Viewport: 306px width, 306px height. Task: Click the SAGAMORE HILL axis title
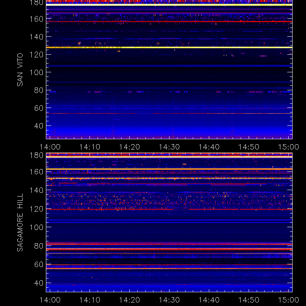pos(20,223)
